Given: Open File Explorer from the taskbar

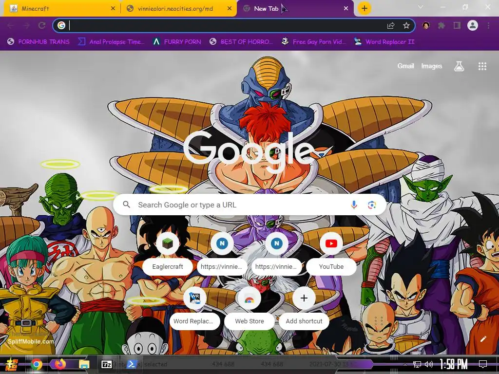Looking at the screenshot, I should (84, 364).
